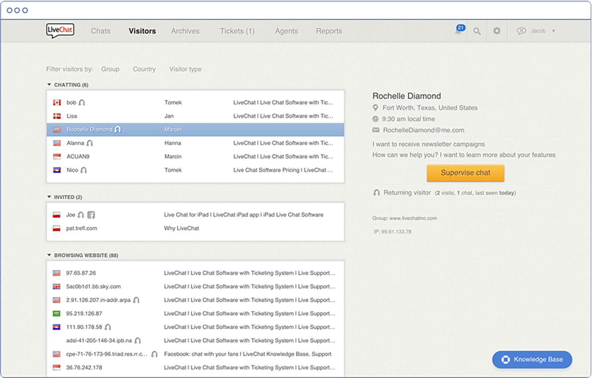The height and width of the screenshot is (378, 592).
Task: Collapse the INVITED (2) section
Action: pos(49,197)
